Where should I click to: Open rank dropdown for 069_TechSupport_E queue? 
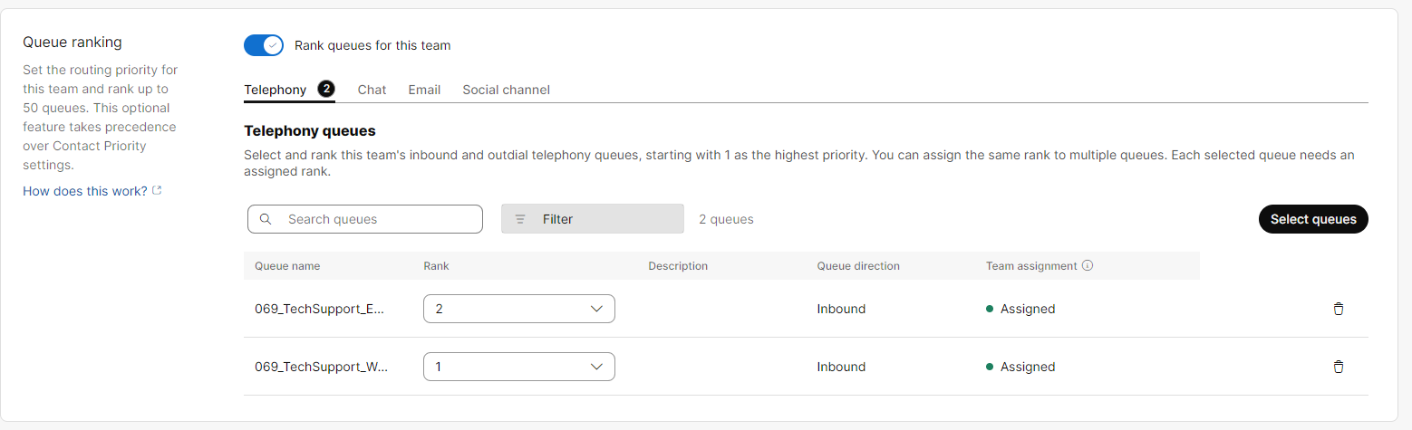coord(519,309)
